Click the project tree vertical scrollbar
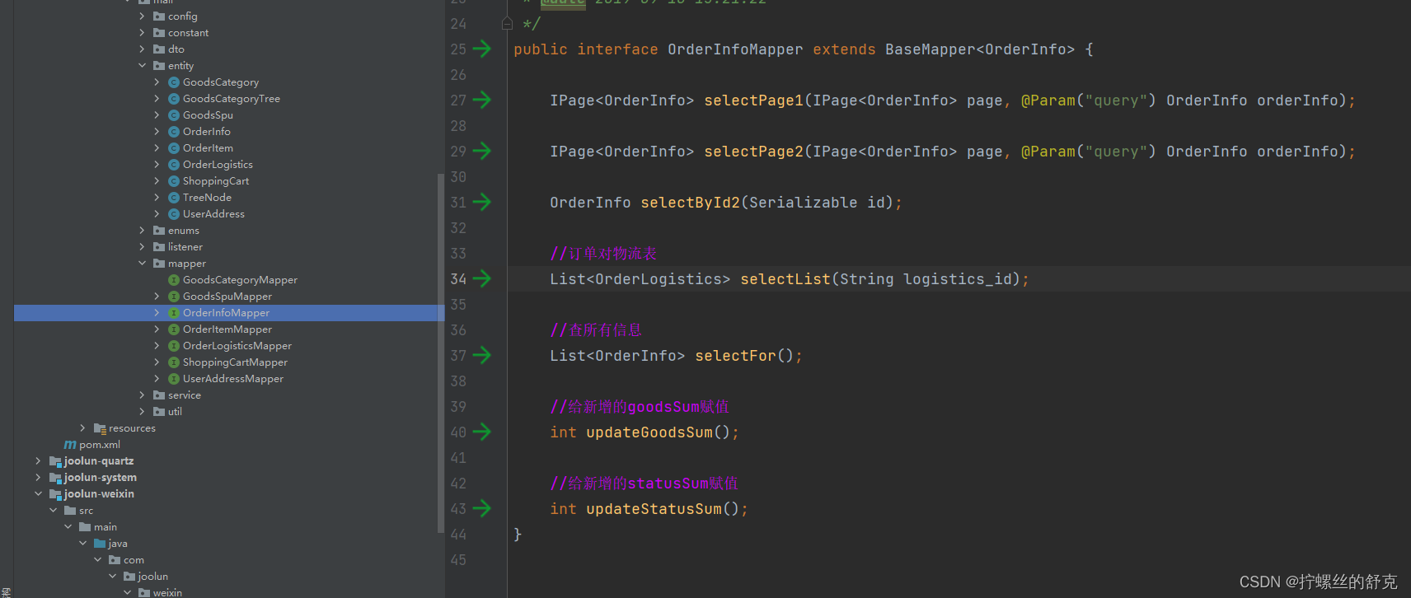This screenshot has width=1411, height=598. [441, 353]
